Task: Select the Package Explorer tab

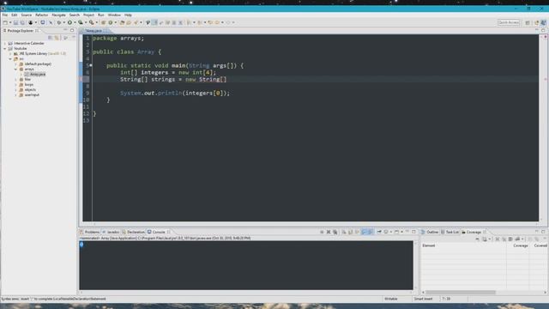Action: [x=21, y=31]
